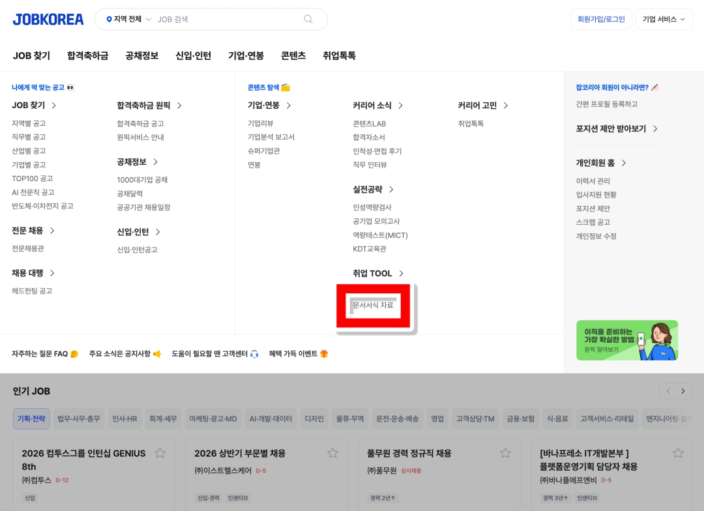
Task: Open the 지역 전체 region dropdown
Action: (x=128, y=20)
